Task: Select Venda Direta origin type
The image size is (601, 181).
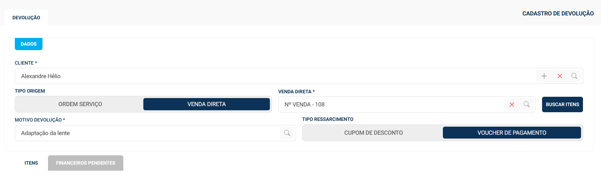Action: [206, 104]
